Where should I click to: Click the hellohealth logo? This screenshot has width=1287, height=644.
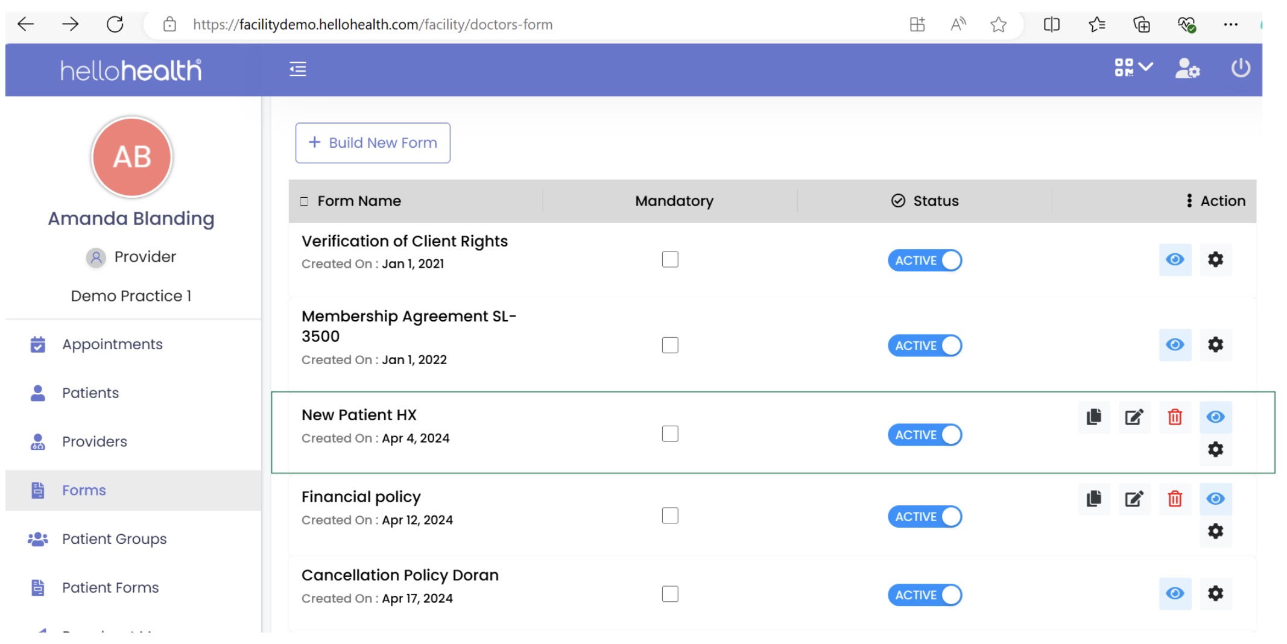[131, 71]
